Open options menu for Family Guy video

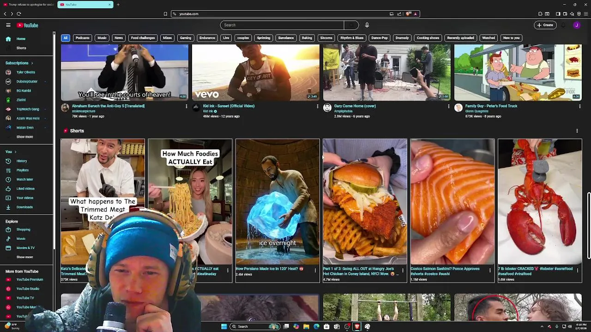579,107
